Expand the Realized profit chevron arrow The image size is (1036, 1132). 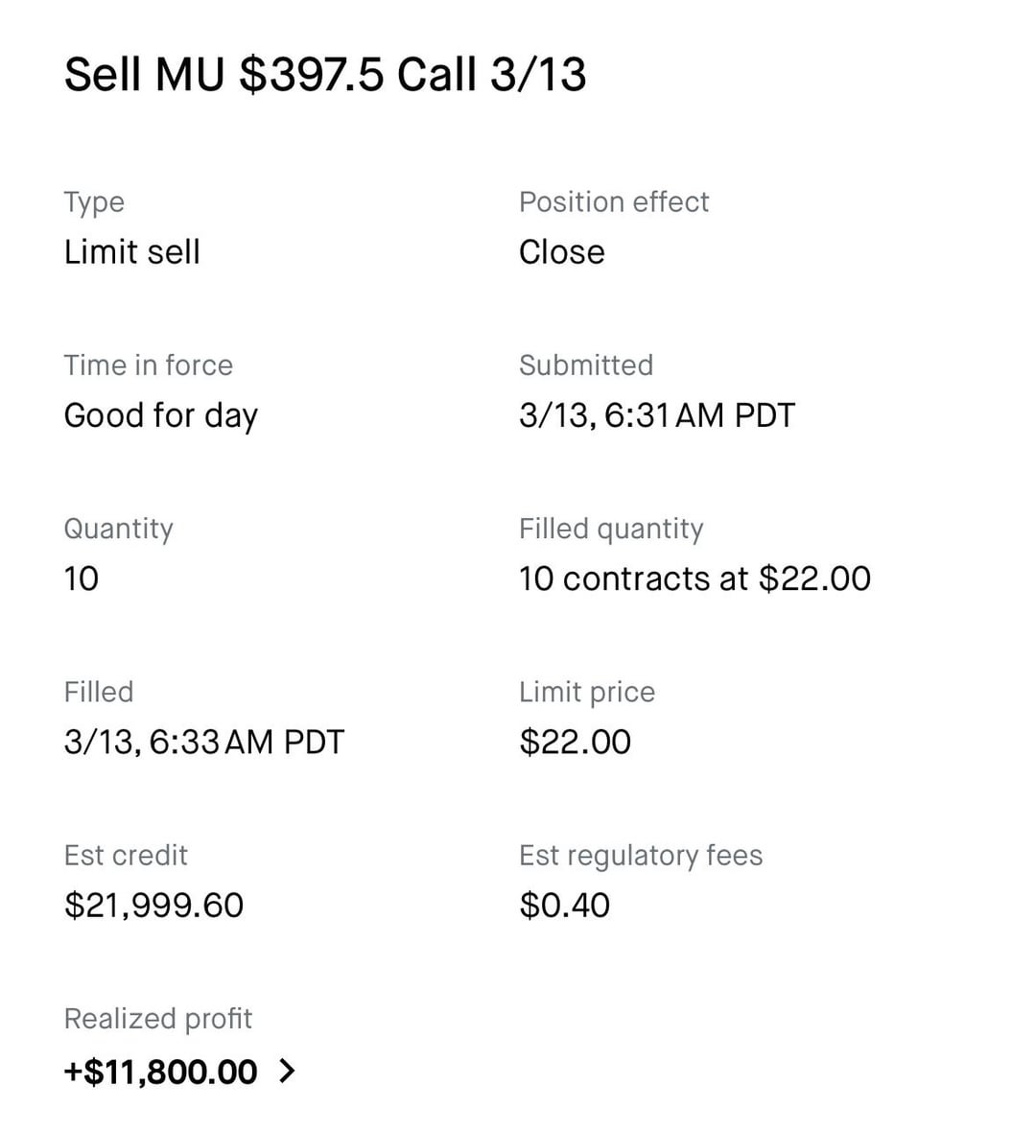[x=286, y=1072]
